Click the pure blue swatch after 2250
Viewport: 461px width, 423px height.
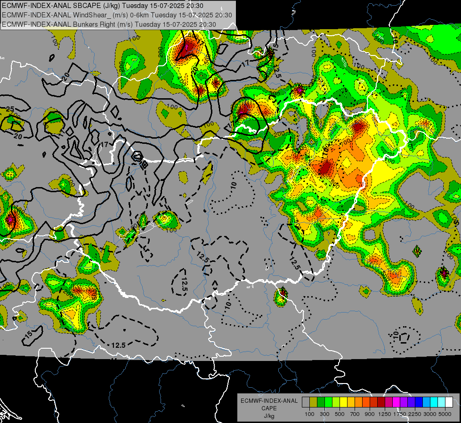[419, 402]
